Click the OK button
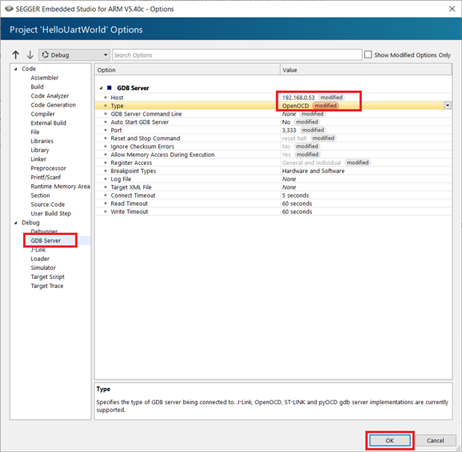The height and width of the screenshot is (452, 462). pyautogui.click(x=390, y=441)
